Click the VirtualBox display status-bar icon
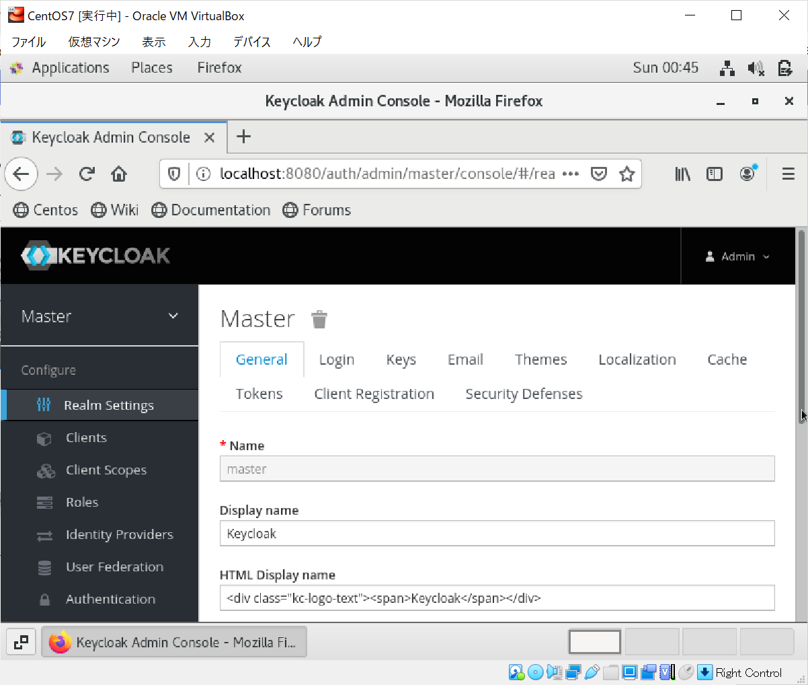The height and width of the screenshot is (685, 808). 629,672
